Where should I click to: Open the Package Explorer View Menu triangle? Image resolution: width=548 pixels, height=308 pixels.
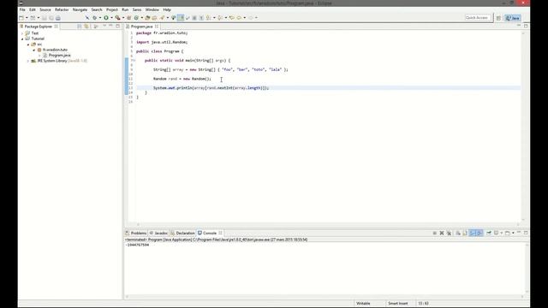[x=104, y=27]
